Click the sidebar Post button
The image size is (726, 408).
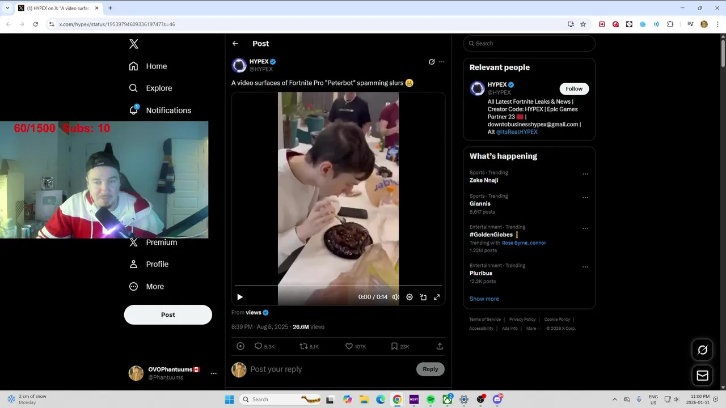point(168,314)
